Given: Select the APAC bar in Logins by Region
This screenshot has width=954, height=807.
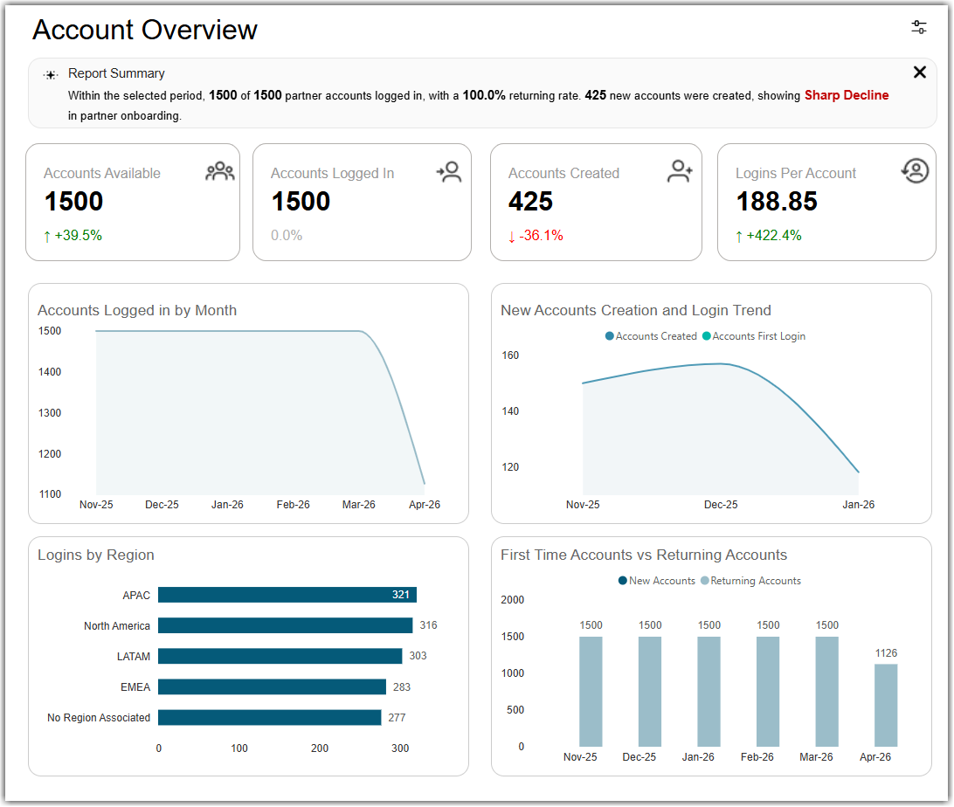Looking at the screenshot, I should pyautogui.click(x=287, y=595).
